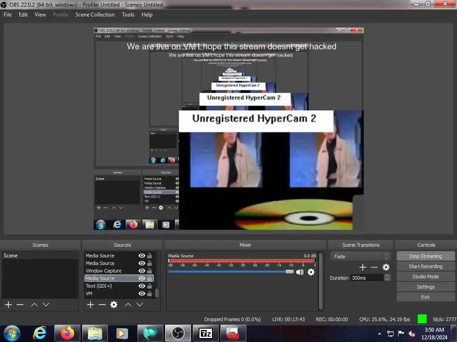Image resolution: width=457 pixels, height=342 pixels.
Task: Click the Exit button in Controls
Action: (x=425, y=297)
